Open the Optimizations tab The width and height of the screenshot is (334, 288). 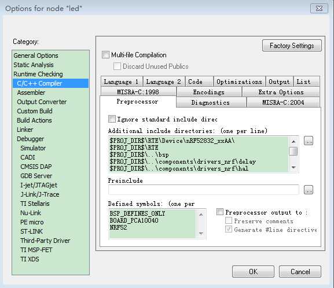(239, 82)
